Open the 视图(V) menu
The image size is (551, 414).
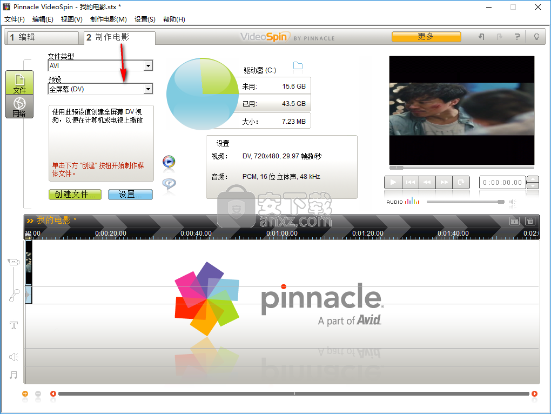pos(72,19)
